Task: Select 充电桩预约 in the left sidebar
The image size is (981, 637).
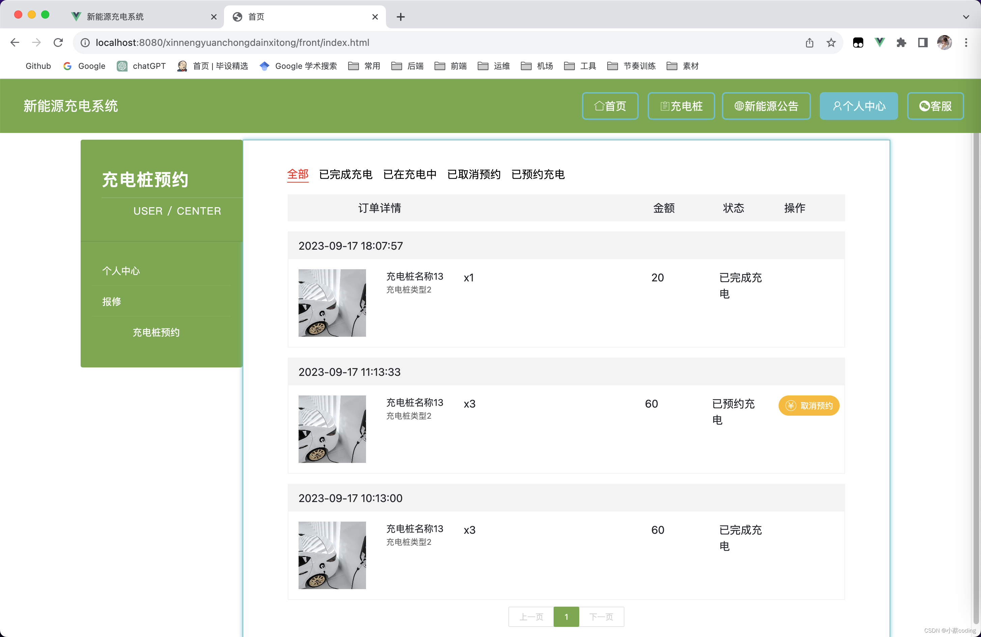Action: point(156,332)
